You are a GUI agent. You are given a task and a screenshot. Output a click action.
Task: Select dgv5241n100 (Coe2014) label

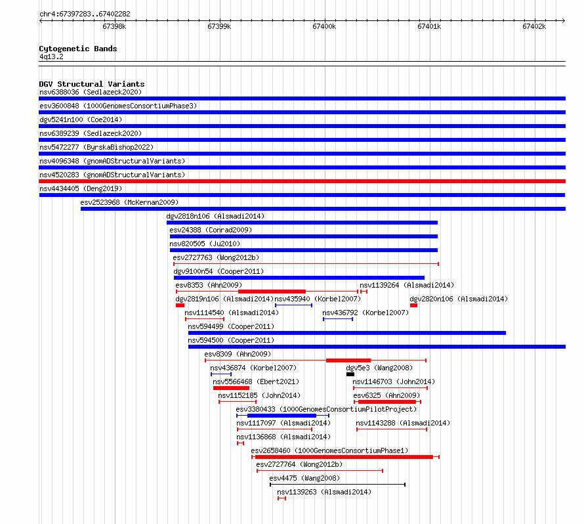81,120
